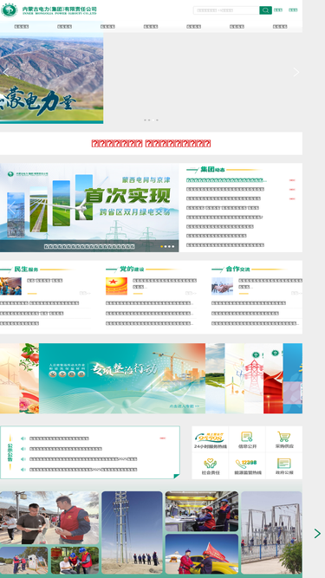Open the 集团动态 section heading

[212, 170]
